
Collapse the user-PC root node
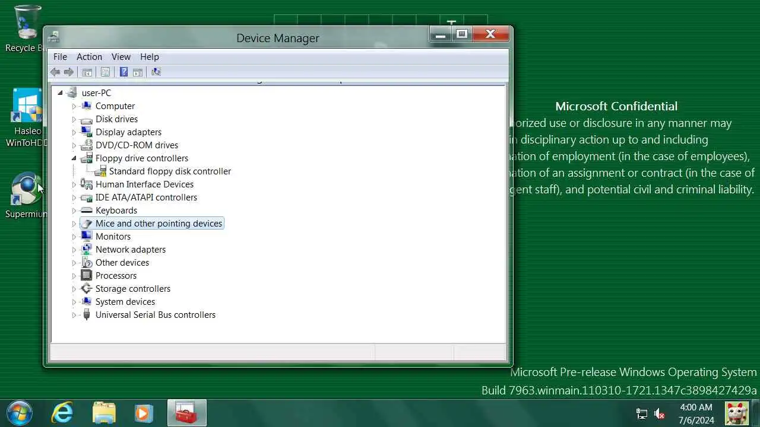coord(60,93)
